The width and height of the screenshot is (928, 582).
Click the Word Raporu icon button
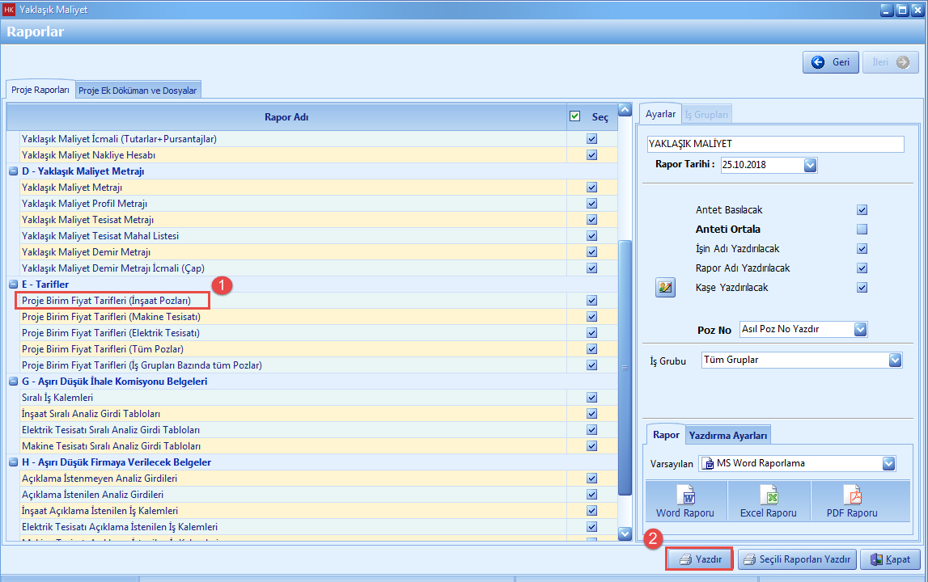tap(686, 501)
